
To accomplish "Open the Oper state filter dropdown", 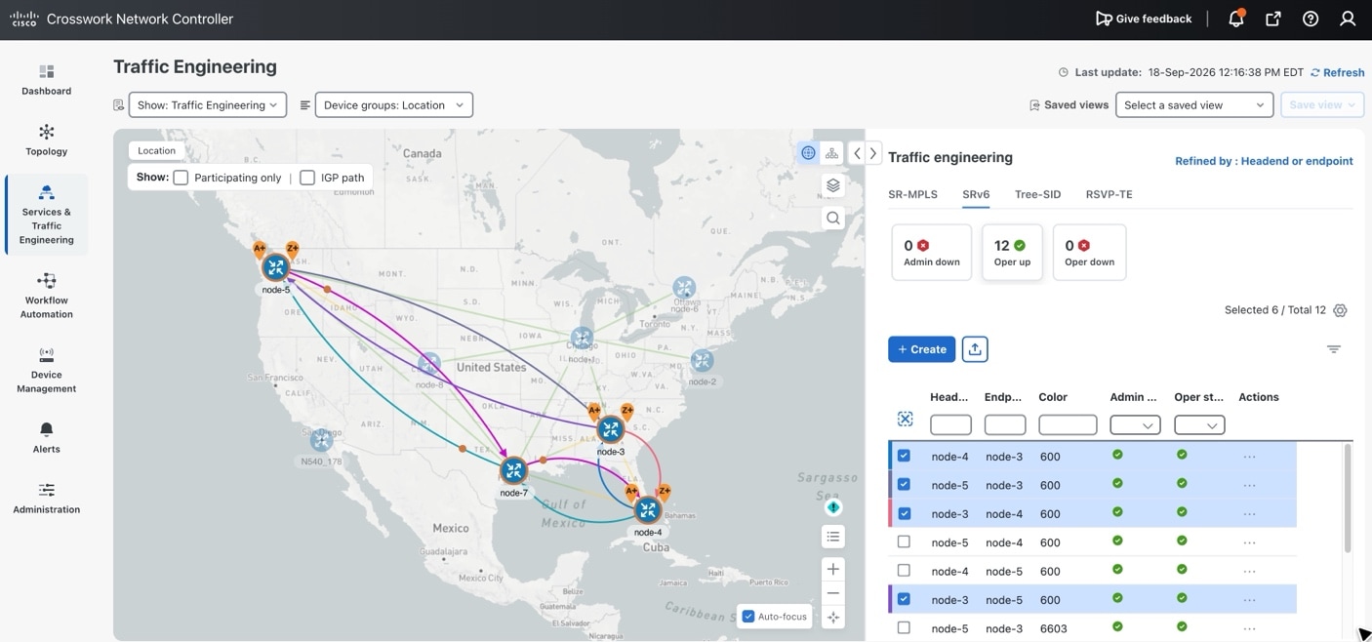I will [x=1199, y=425].
